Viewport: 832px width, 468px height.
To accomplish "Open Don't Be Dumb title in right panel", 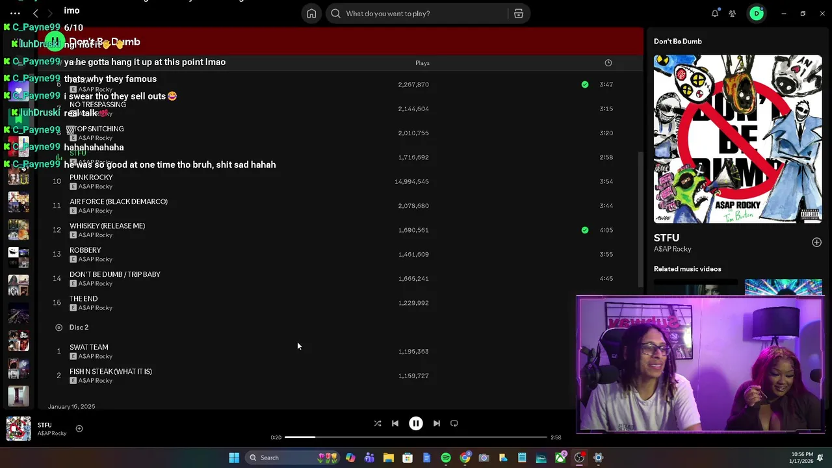I will pos(678,42).
